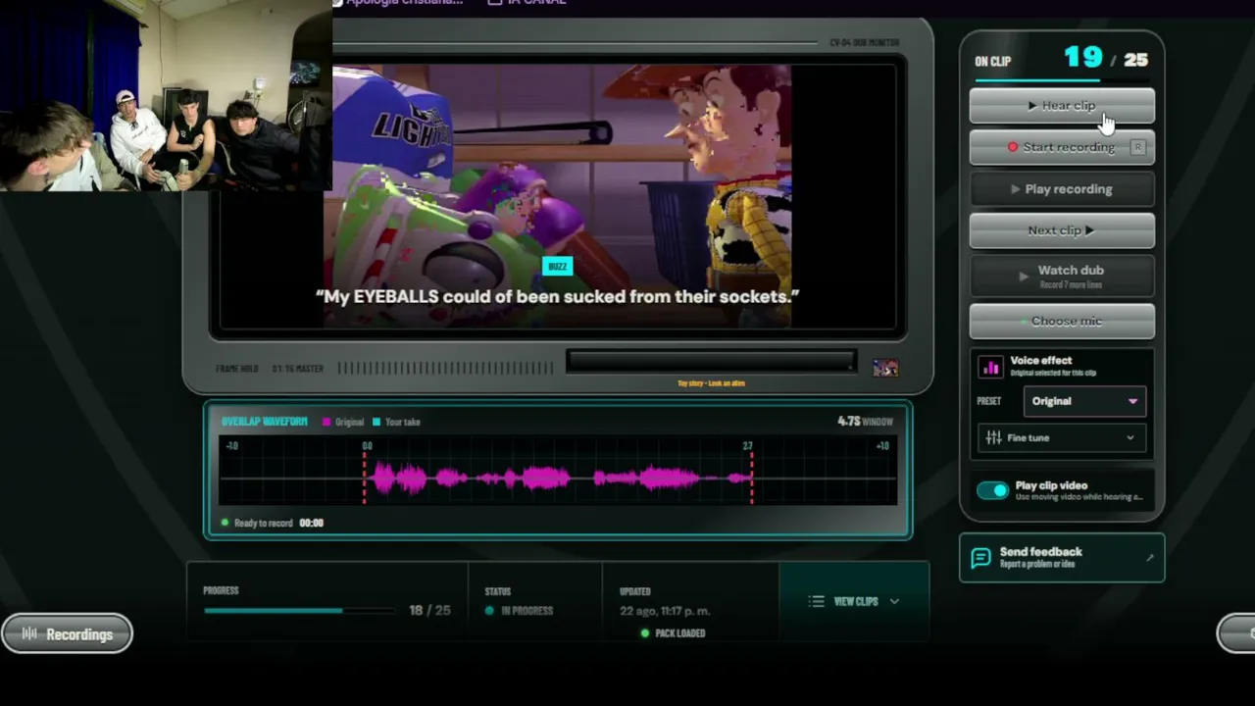
Task: Open the "Apologia cristiana..." bookmark
Action: click(x=397, y=3)
